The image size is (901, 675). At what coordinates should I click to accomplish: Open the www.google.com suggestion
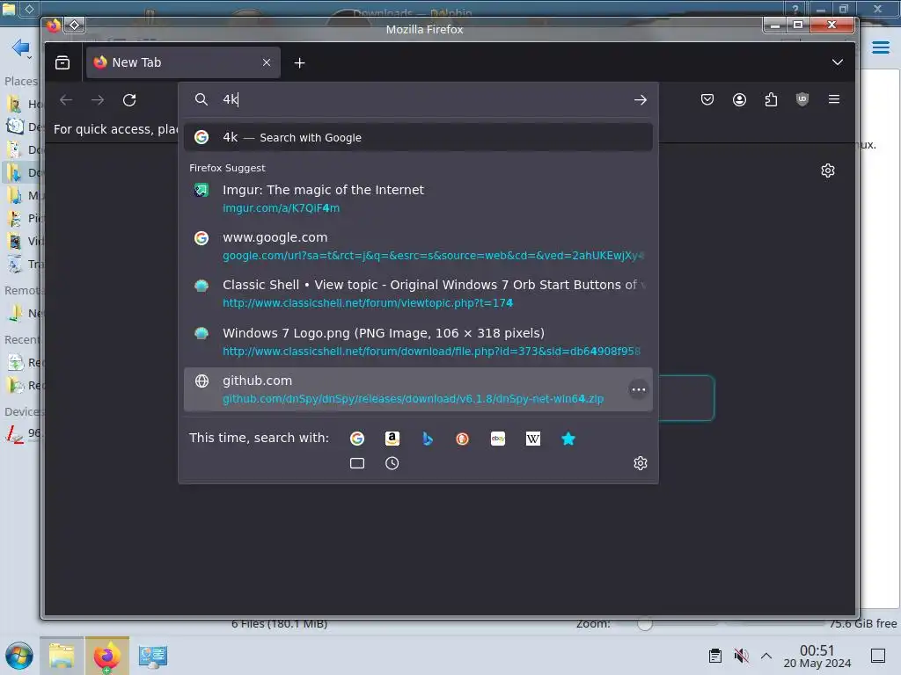point(418,246)
